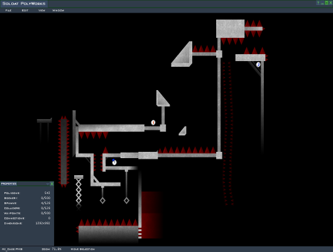Click the map file name in status bar
This screenshot has height=252, width=333.
[x=12, y=249]
